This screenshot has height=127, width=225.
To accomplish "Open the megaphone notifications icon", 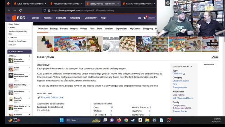I will pos(145,18).
